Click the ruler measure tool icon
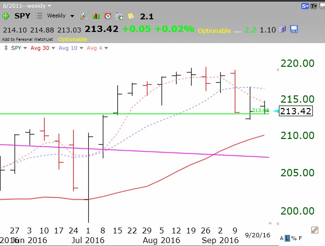This screenshot has height=246, width=325. pyautogui.click(x=315, y=230)
